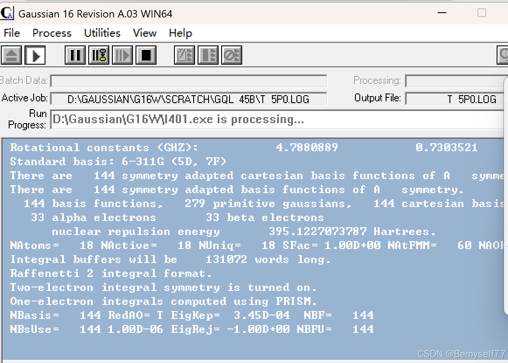
Task: Pause the current job with the pause icon
Action: coord(75,55)
